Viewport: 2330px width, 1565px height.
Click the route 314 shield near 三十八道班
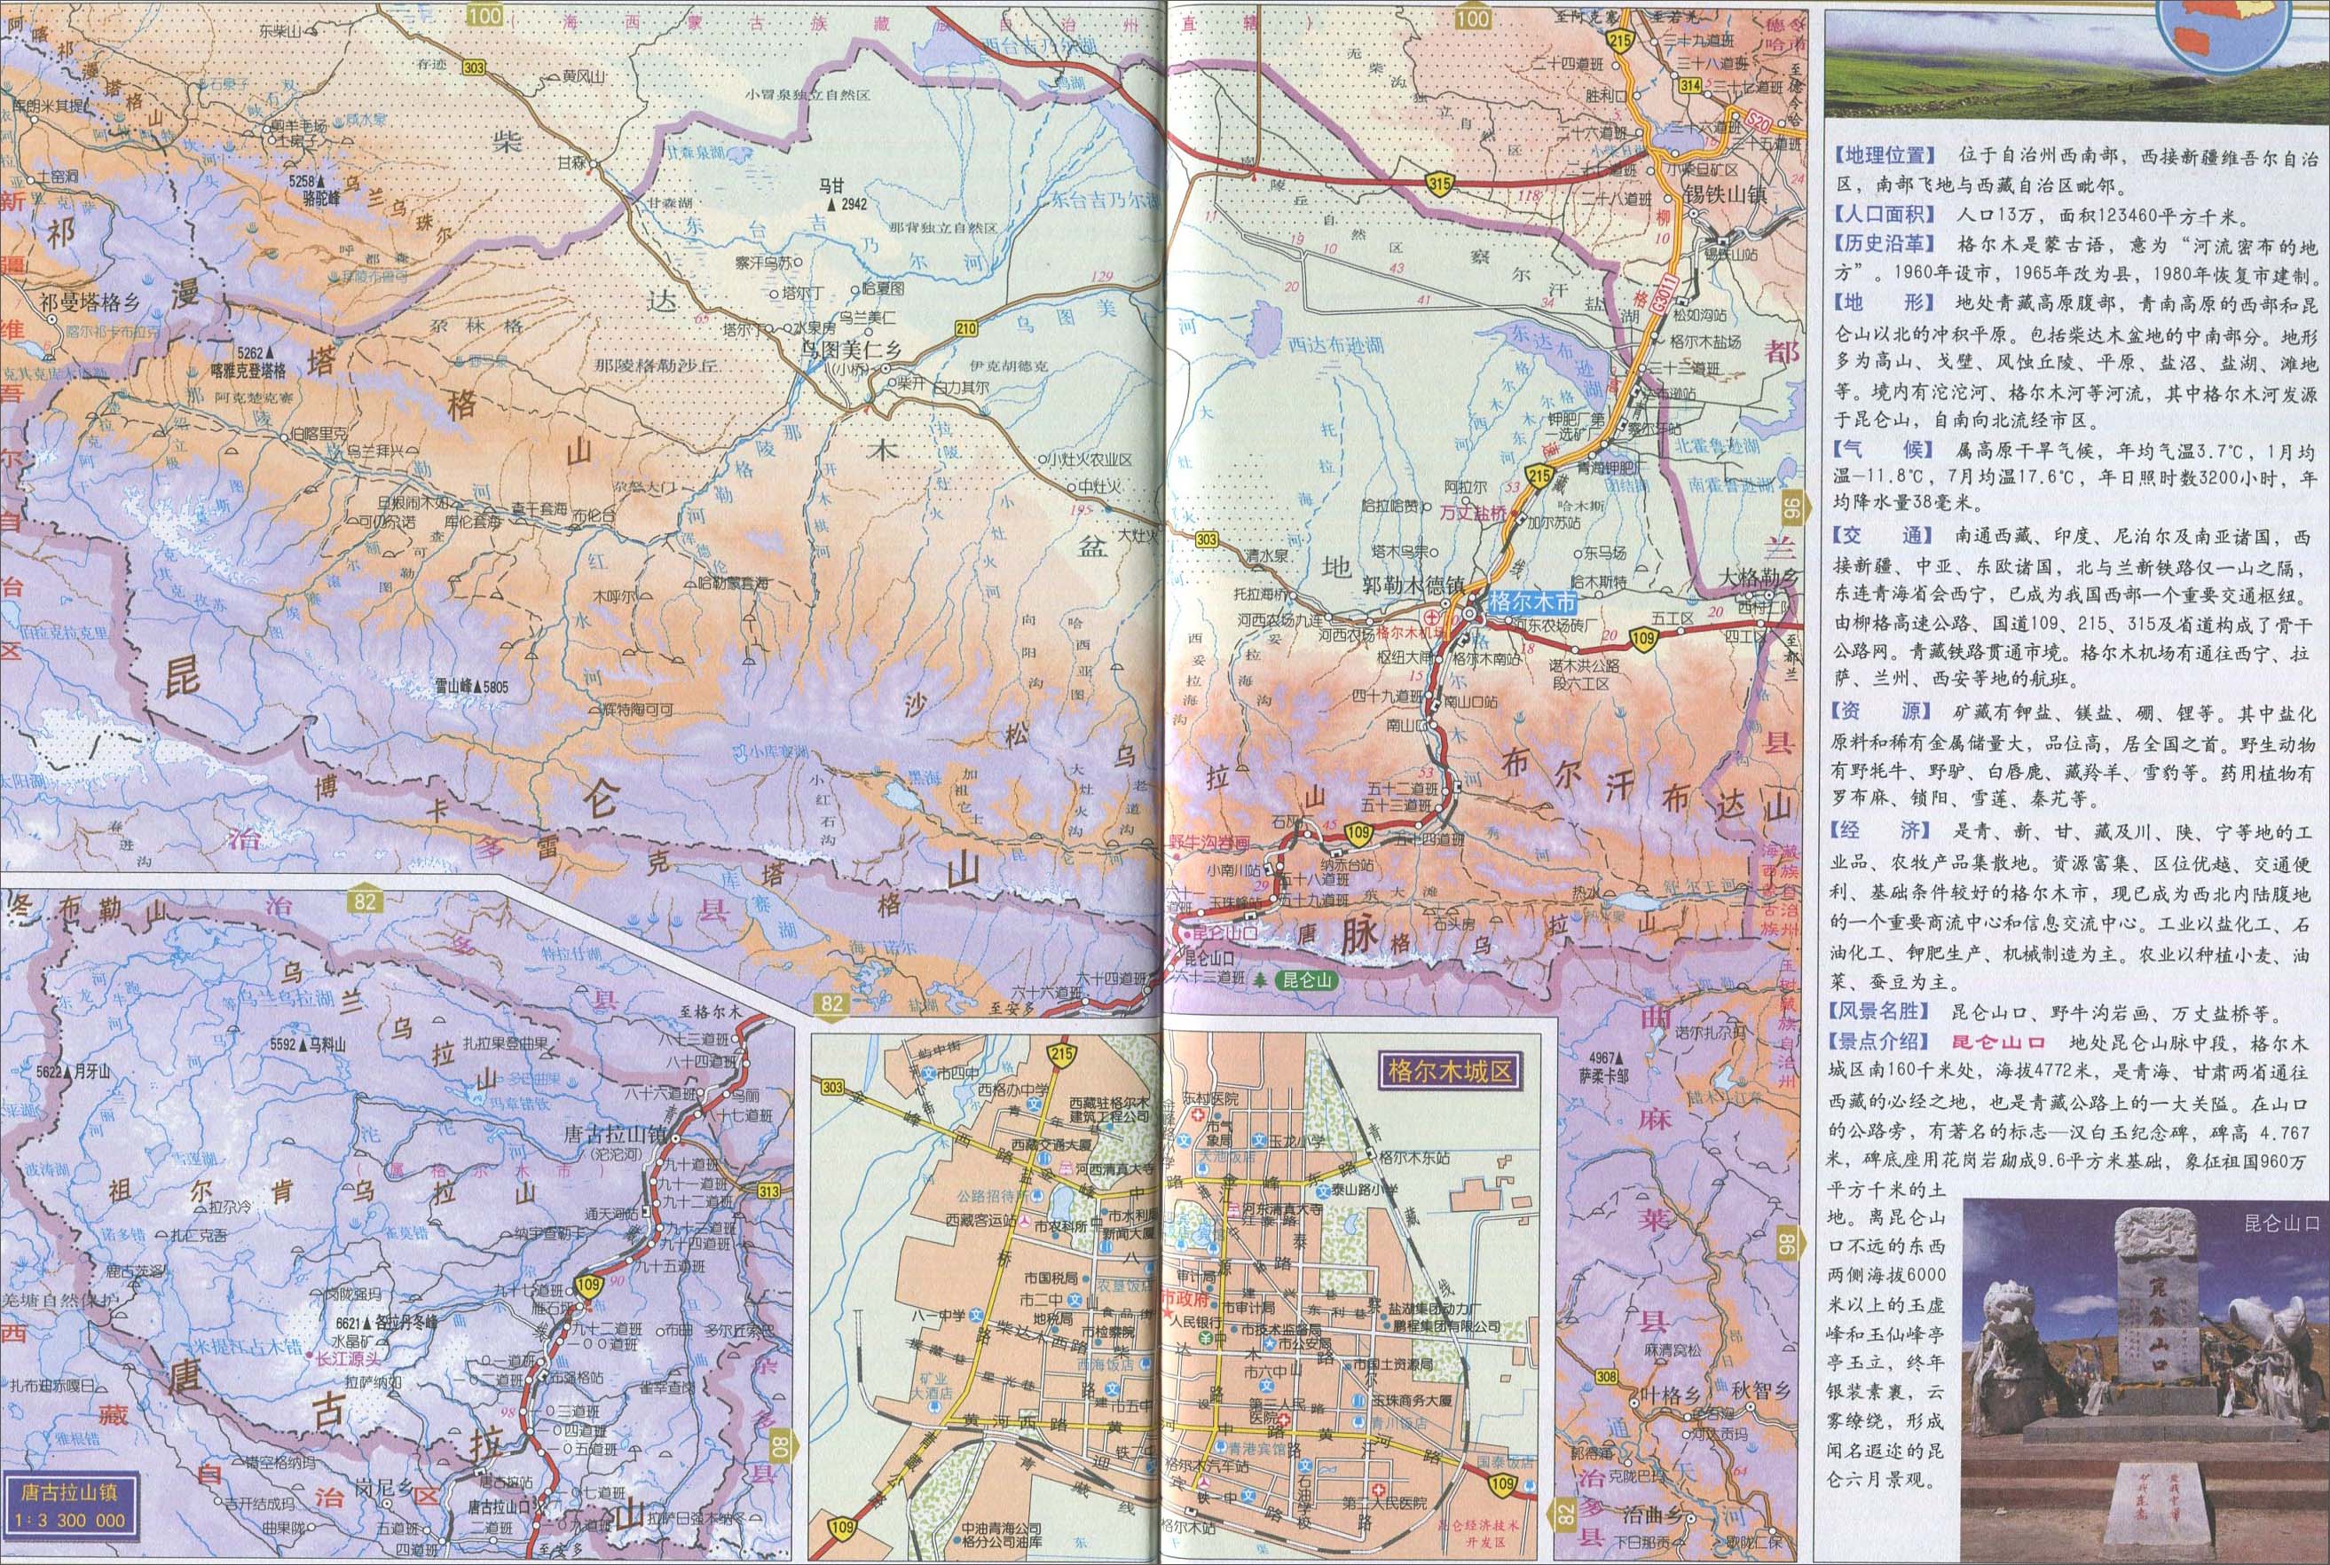1690,87
